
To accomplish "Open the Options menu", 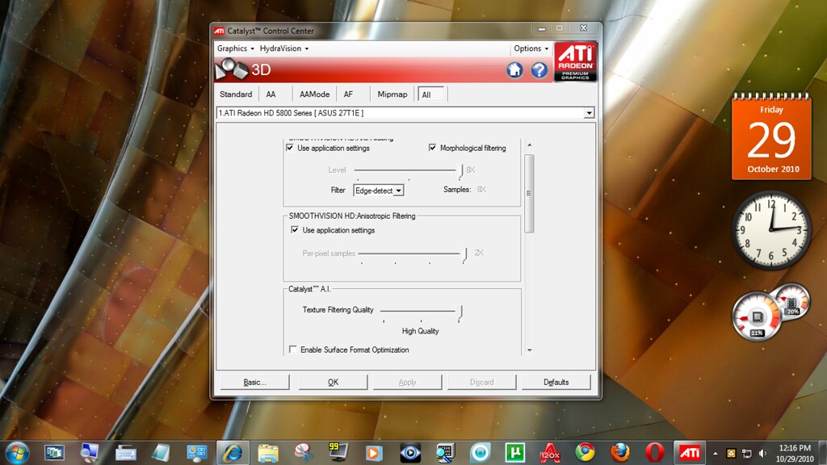I will [531, 48].
